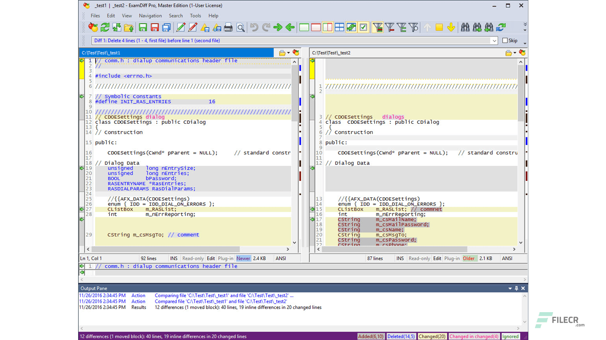Viewport: 606px width, 340px height.
Task: Jump to next difference via yellow down arrow
Action: coord(451,27)
